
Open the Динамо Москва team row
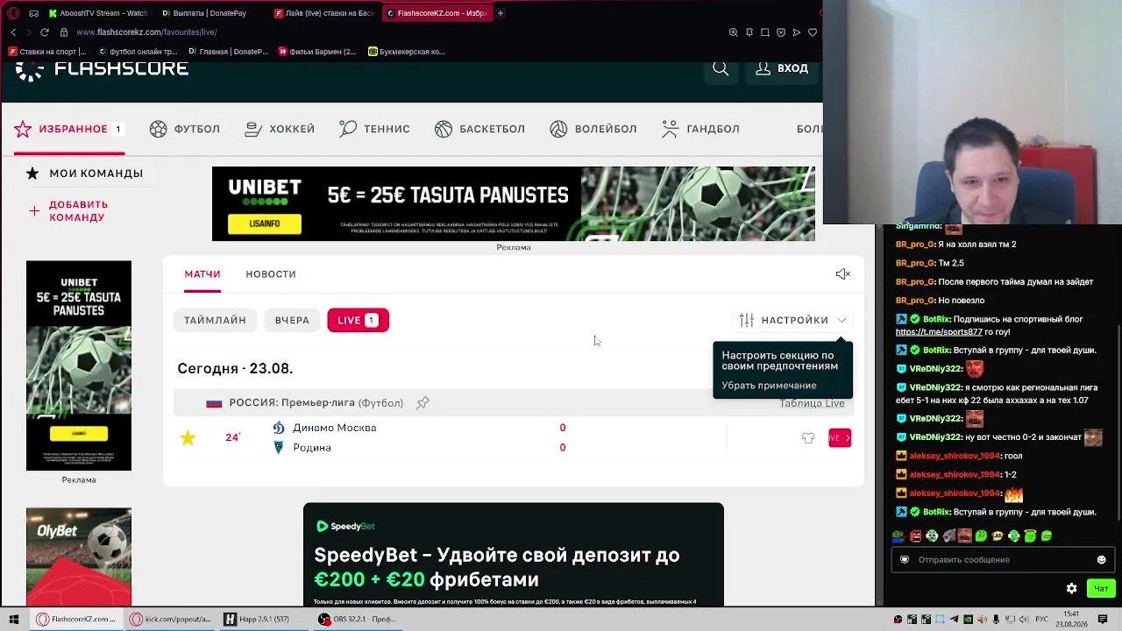click(334, 428)
